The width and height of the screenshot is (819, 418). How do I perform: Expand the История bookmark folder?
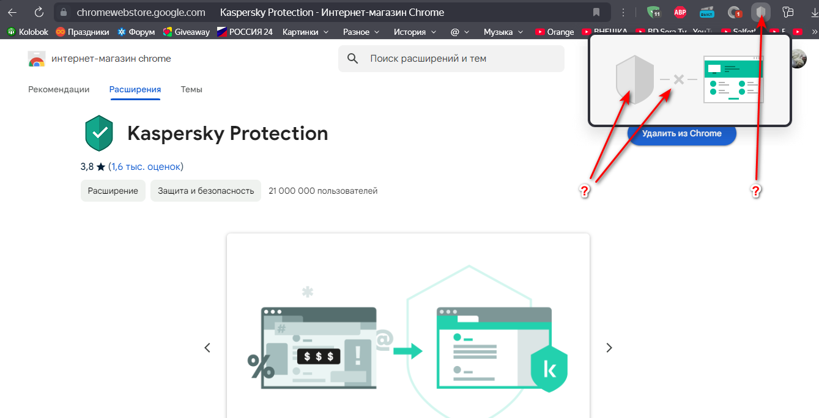[415, 32]
